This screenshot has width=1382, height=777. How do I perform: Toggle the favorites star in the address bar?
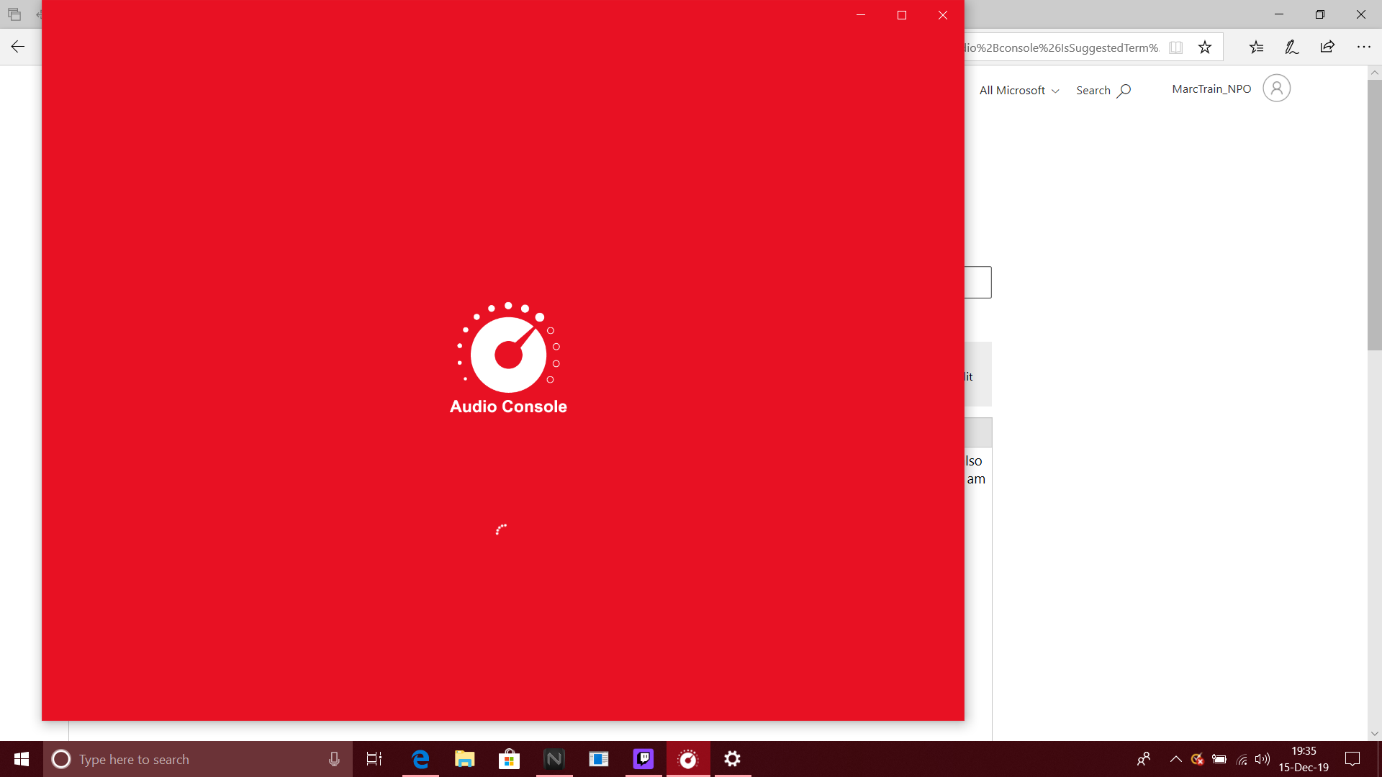click(x=1205, y=47)
